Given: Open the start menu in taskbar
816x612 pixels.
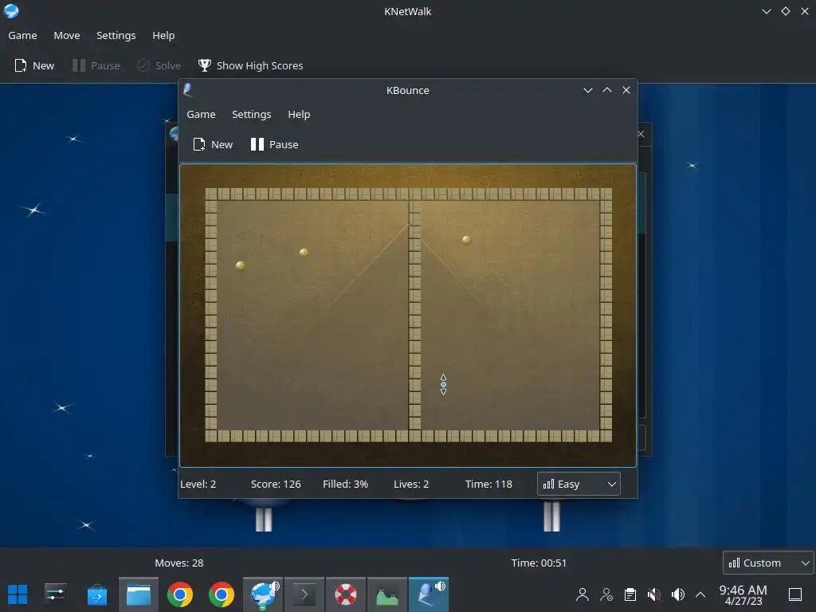Looking at the screenshot, I should tap(18, 594).
